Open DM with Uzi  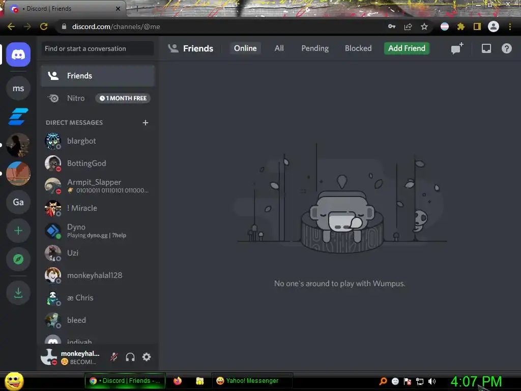(98, 253)
